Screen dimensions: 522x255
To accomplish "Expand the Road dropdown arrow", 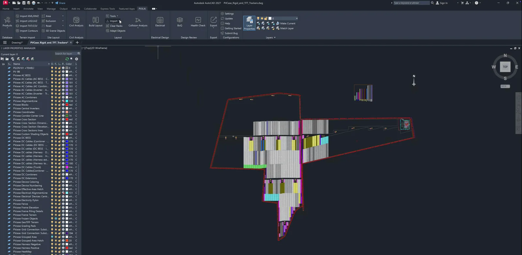I will (63, 26).
